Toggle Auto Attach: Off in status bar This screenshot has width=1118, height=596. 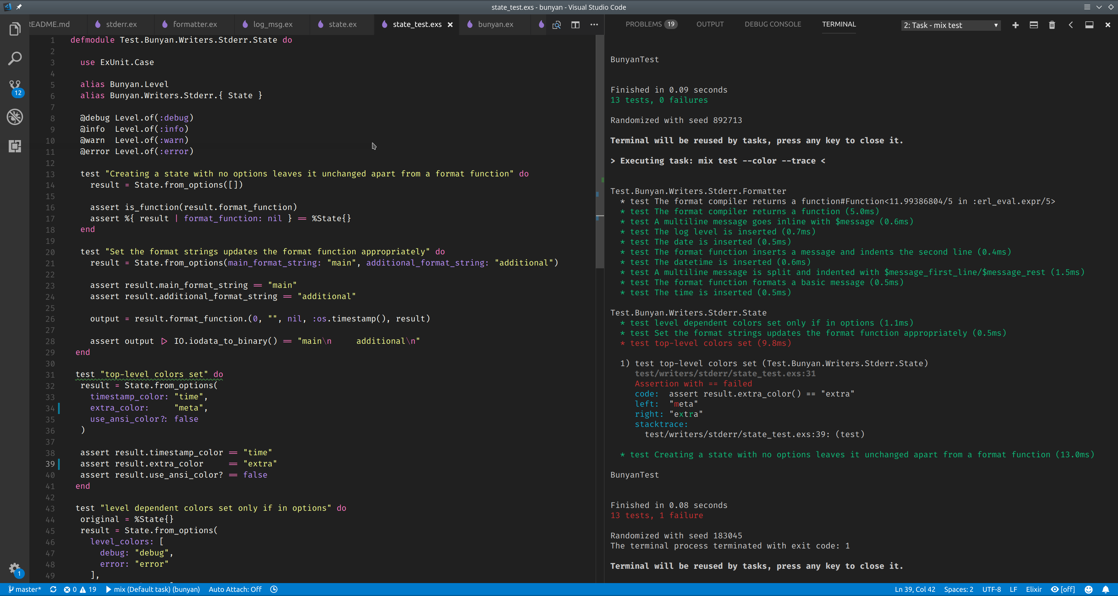(x=235, y=589)
